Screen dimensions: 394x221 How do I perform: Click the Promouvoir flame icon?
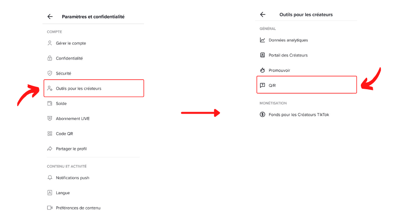coord(262,70)
